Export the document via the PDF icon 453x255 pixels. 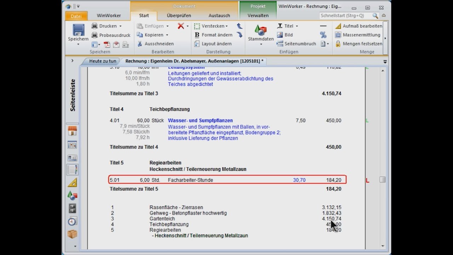click(x=107, y=44)
